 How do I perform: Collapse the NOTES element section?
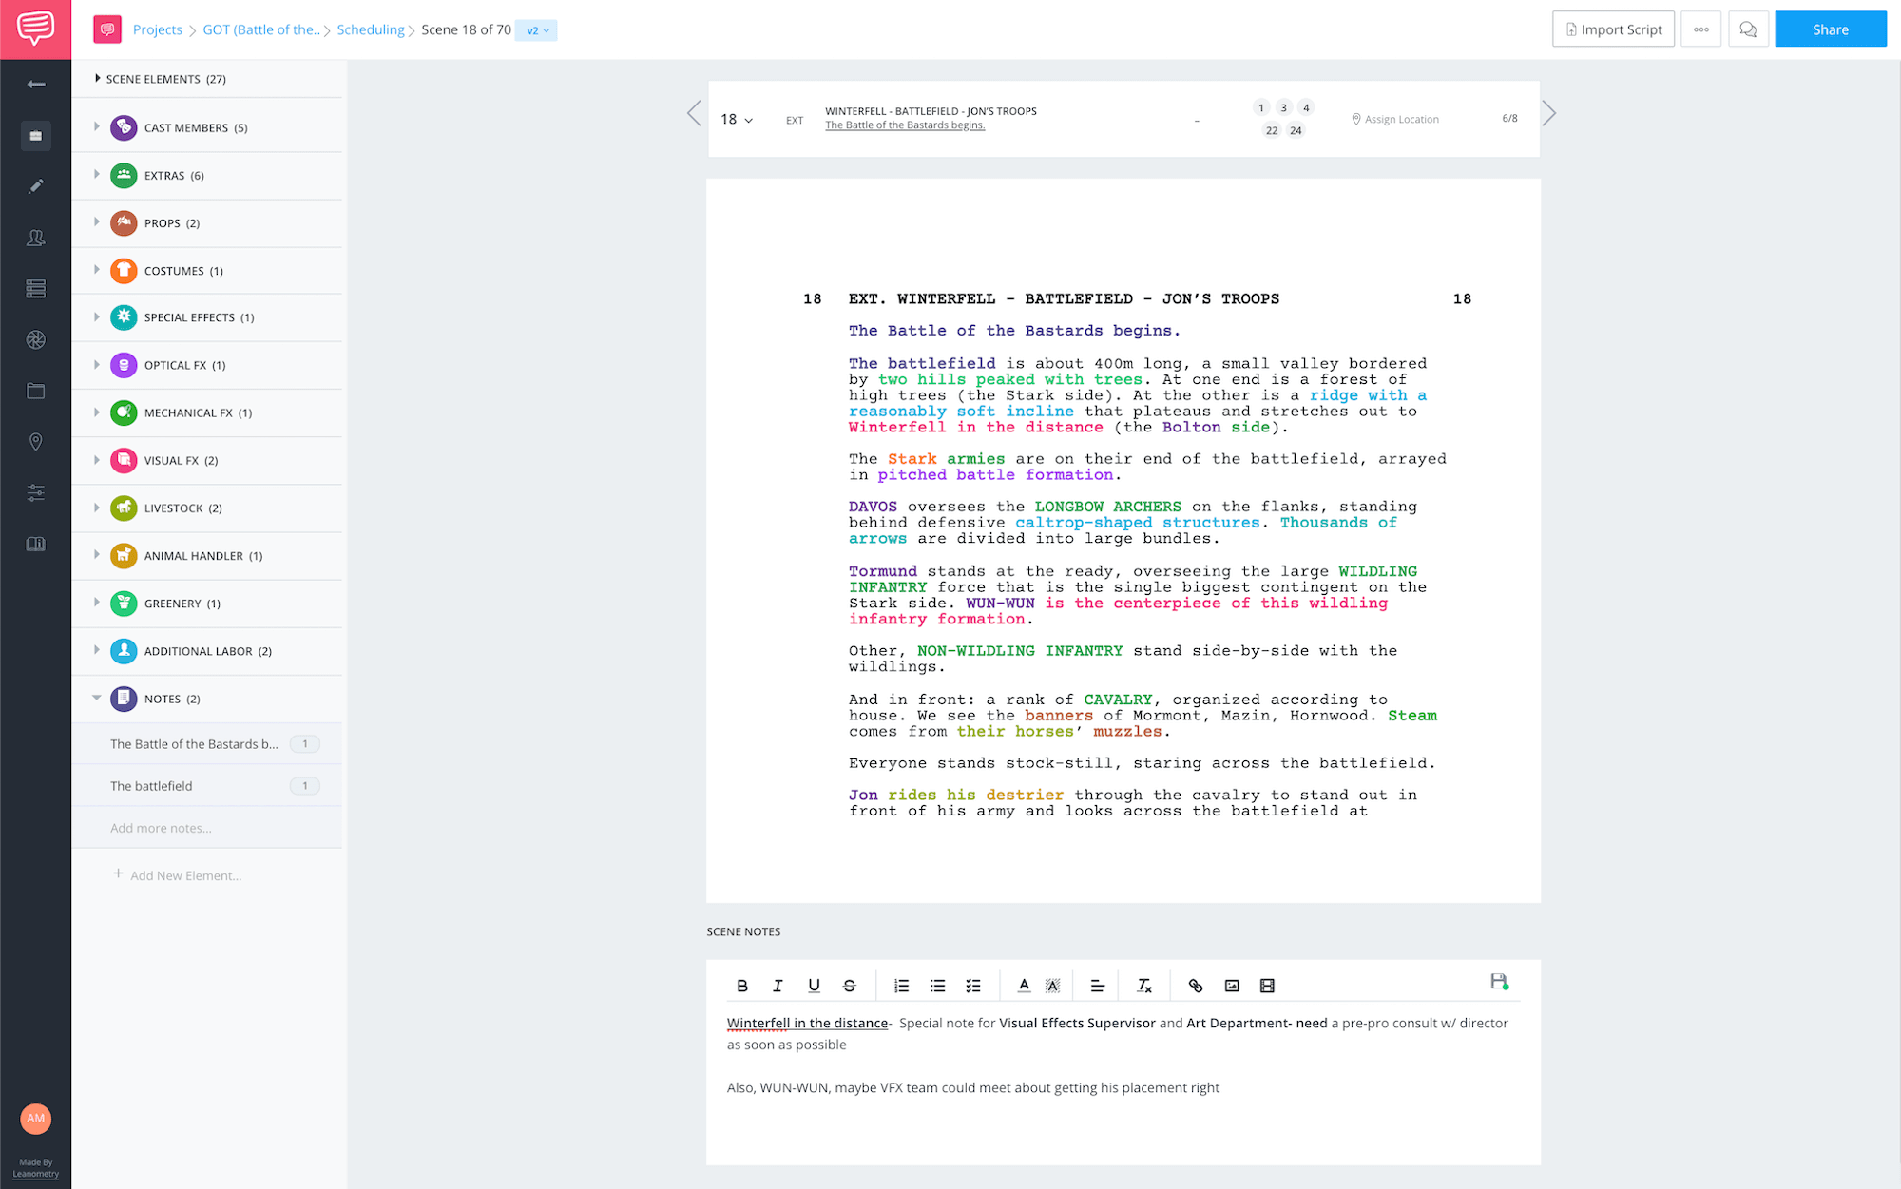click(x=96, y=698)
